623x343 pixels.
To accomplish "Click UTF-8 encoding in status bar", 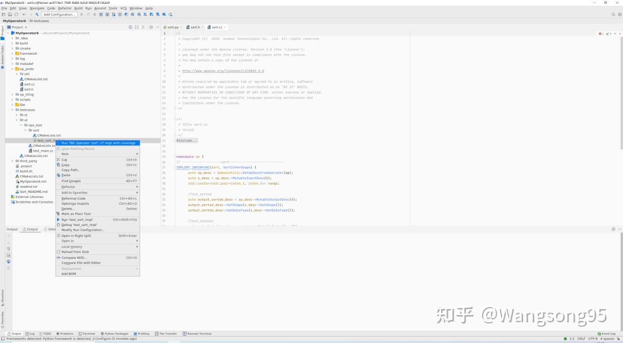I will click(593, 339).
